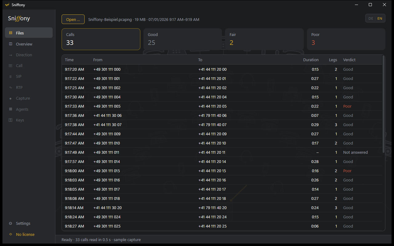Click the SIP sidebar icon
Viewport: 394px width, 246px height.
[x=11, y=77]
